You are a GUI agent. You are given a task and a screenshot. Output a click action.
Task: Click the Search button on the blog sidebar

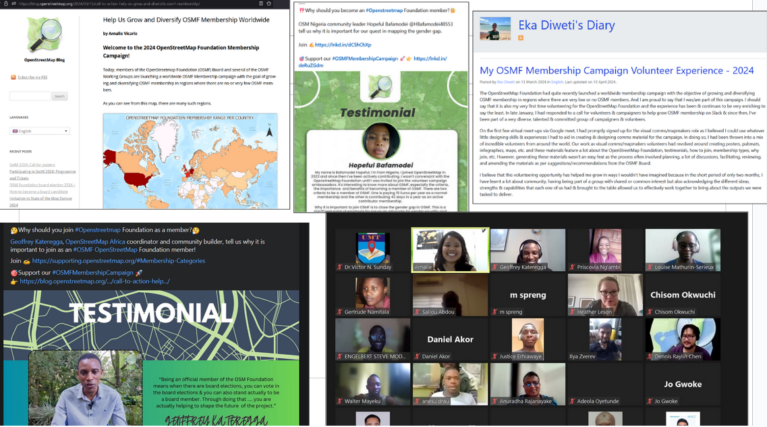[59, 96]
